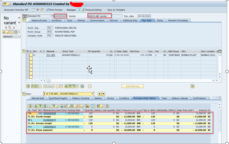
Task: Open the Confirmations item tab
Action: 199,98
